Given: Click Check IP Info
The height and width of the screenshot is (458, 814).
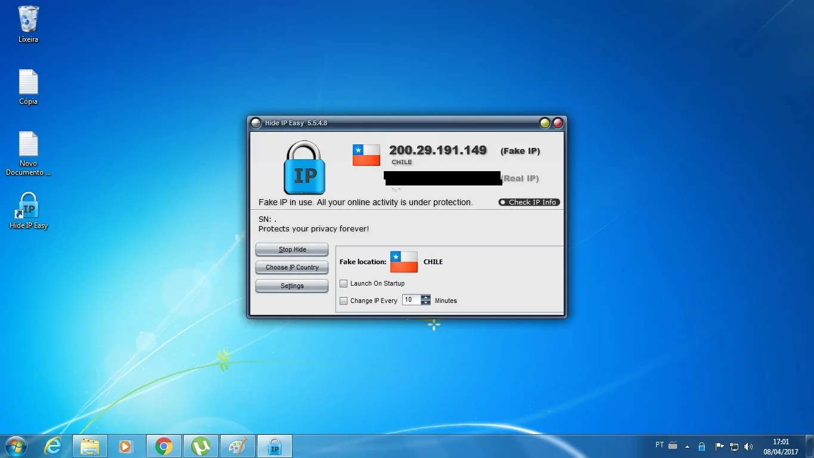Looking at the screenshot, I should point(529,202).
